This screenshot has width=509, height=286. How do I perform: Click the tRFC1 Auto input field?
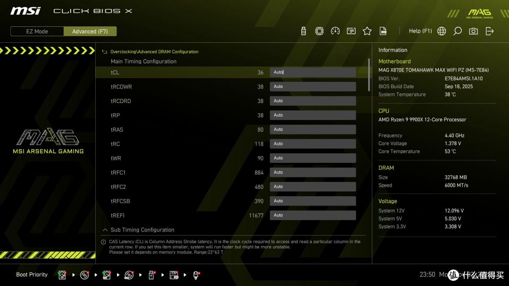[x=312, y=172]
